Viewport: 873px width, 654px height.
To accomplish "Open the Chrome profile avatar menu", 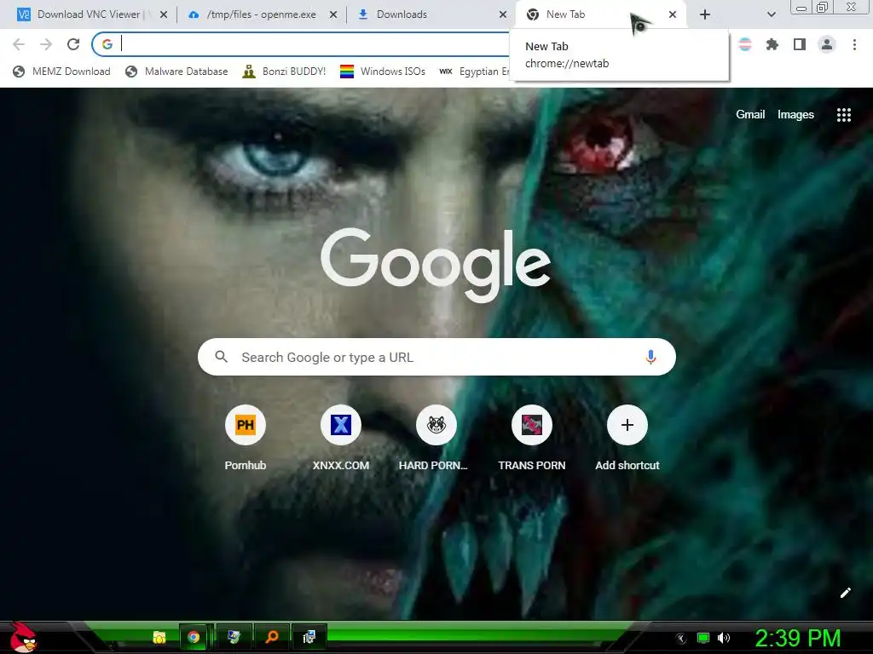I will coord(827,44).
